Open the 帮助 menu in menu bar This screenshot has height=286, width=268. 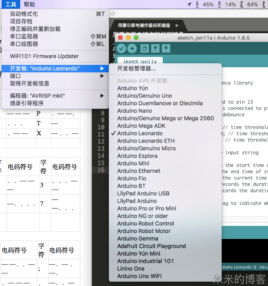[x=29, y=4]
